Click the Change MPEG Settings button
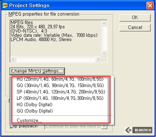Screen dimensions: 156x137 pos(37,71)
